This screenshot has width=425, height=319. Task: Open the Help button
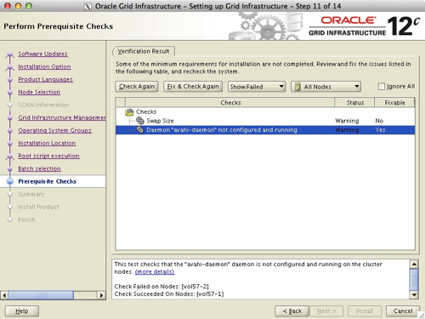[22, 311]
